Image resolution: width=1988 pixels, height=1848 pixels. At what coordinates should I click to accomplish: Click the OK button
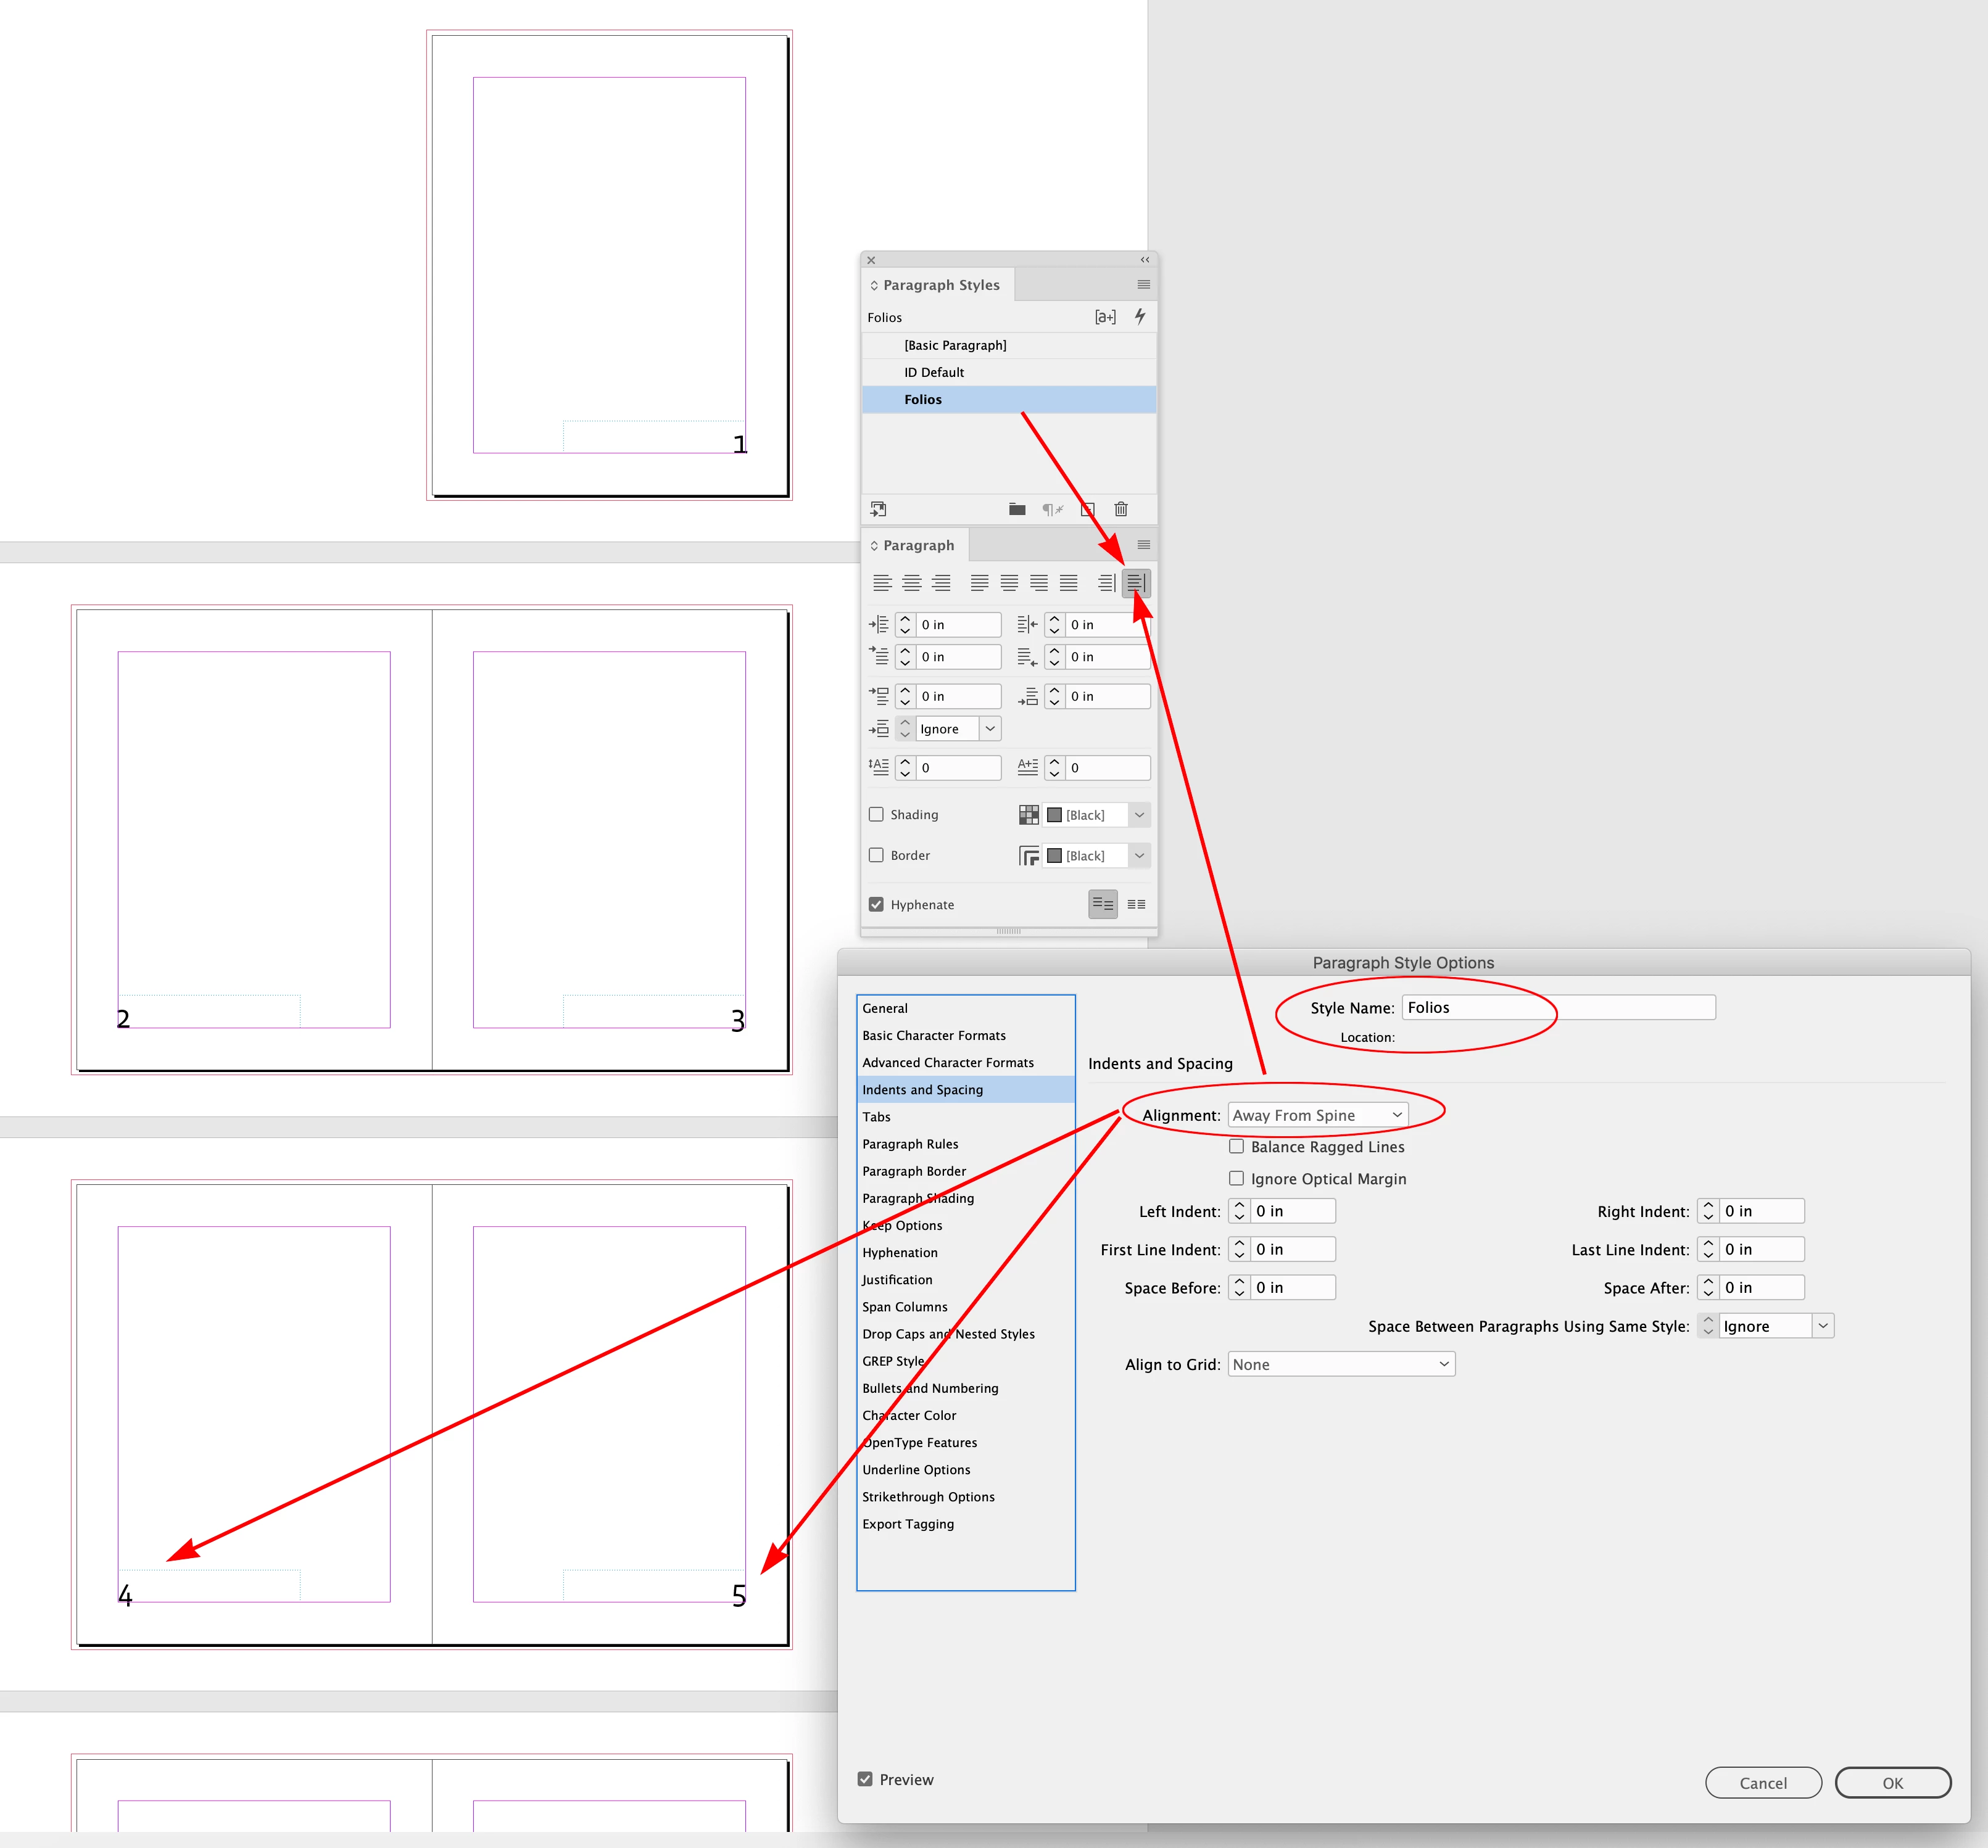point(1892,1782)
